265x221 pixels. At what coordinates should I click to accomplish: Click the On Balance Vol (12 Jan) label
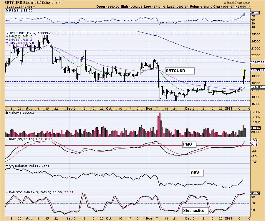29,166
